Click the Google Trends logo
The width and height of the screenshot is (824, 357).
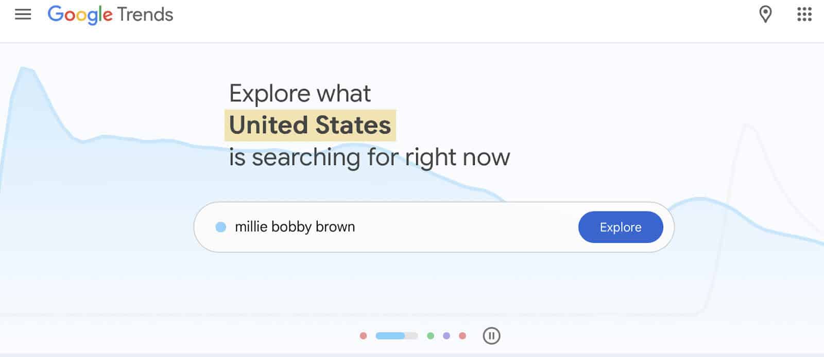pos(110,15)
